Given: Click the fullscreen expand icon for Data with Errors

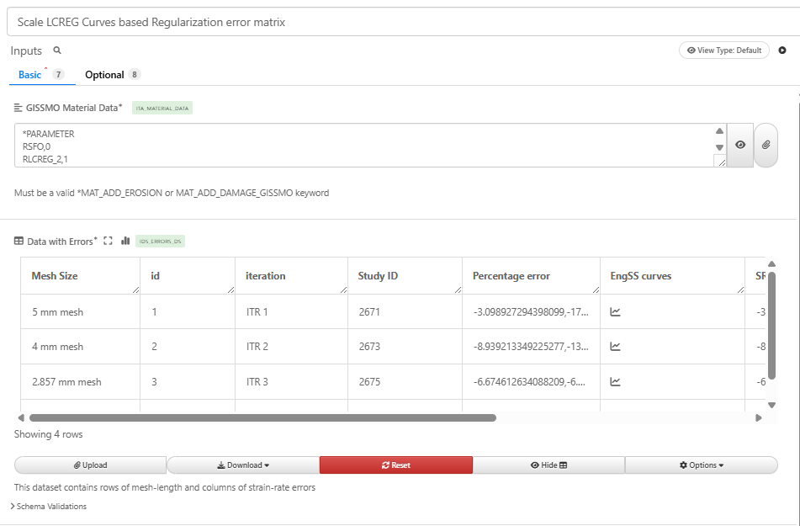Looking at the screenshot, I should click(x=108, y=242).
